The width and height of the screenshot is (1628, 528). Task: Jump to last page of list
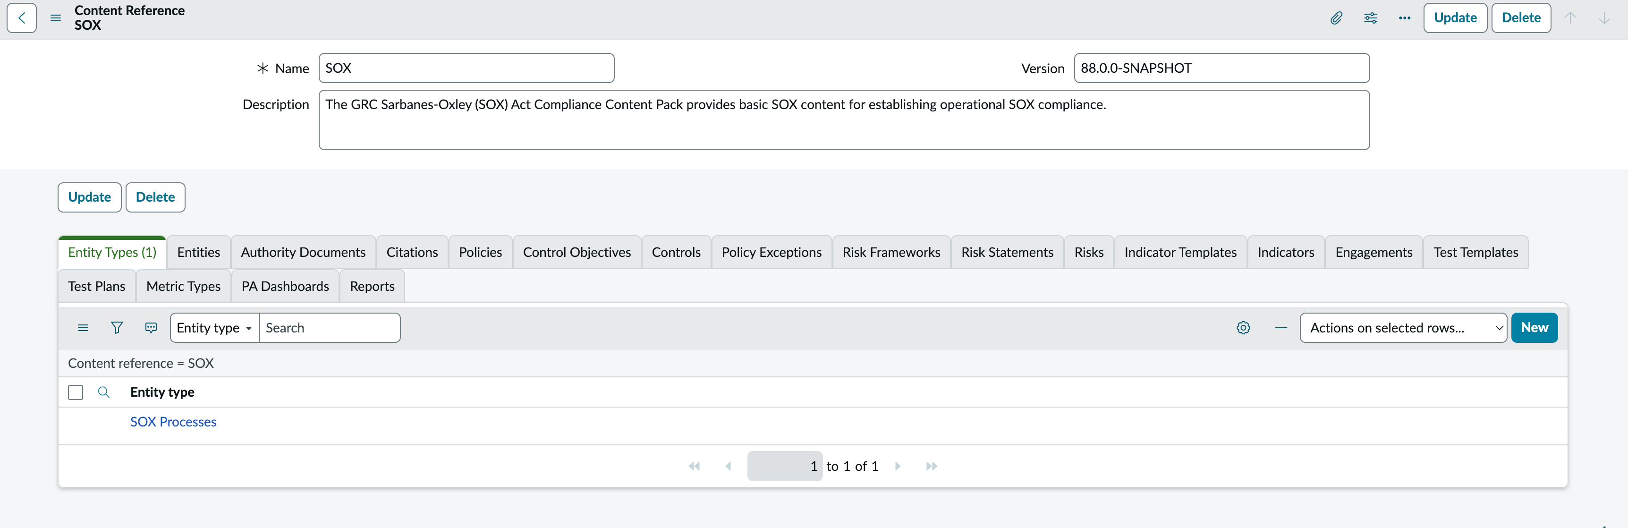click(x=932, y=466)
